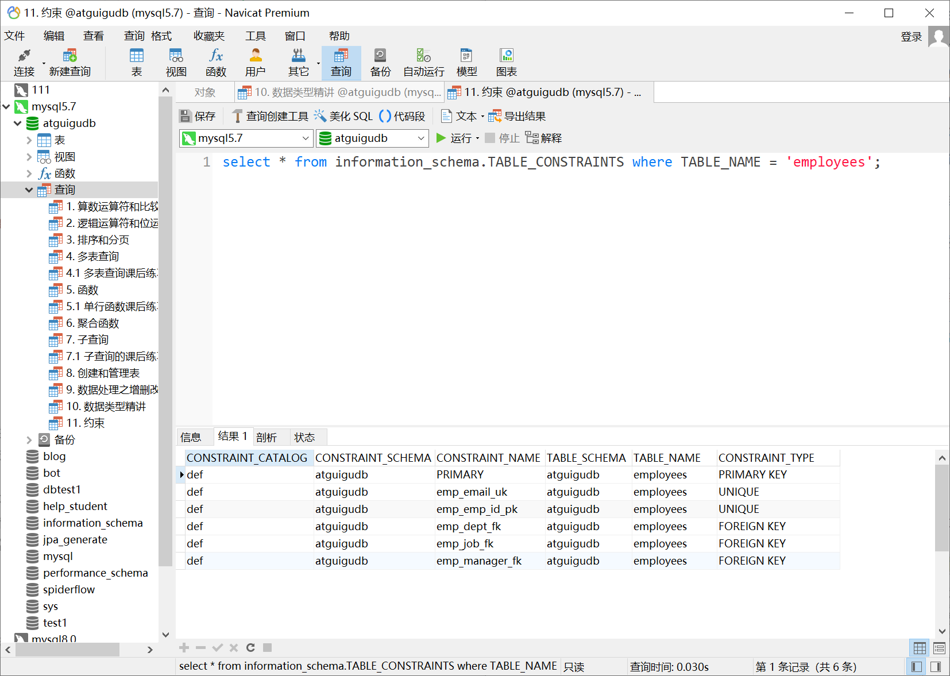Viewport: 950px width, 676px height.
Task: Add a record with the plus icon
Action: point(184,648)
